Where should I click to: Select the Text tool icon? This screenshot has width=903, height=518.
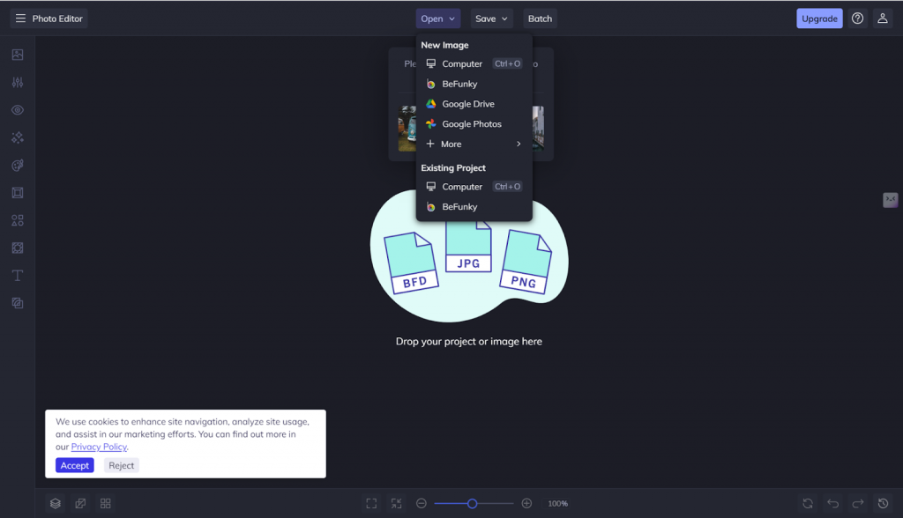coord(18,276)
